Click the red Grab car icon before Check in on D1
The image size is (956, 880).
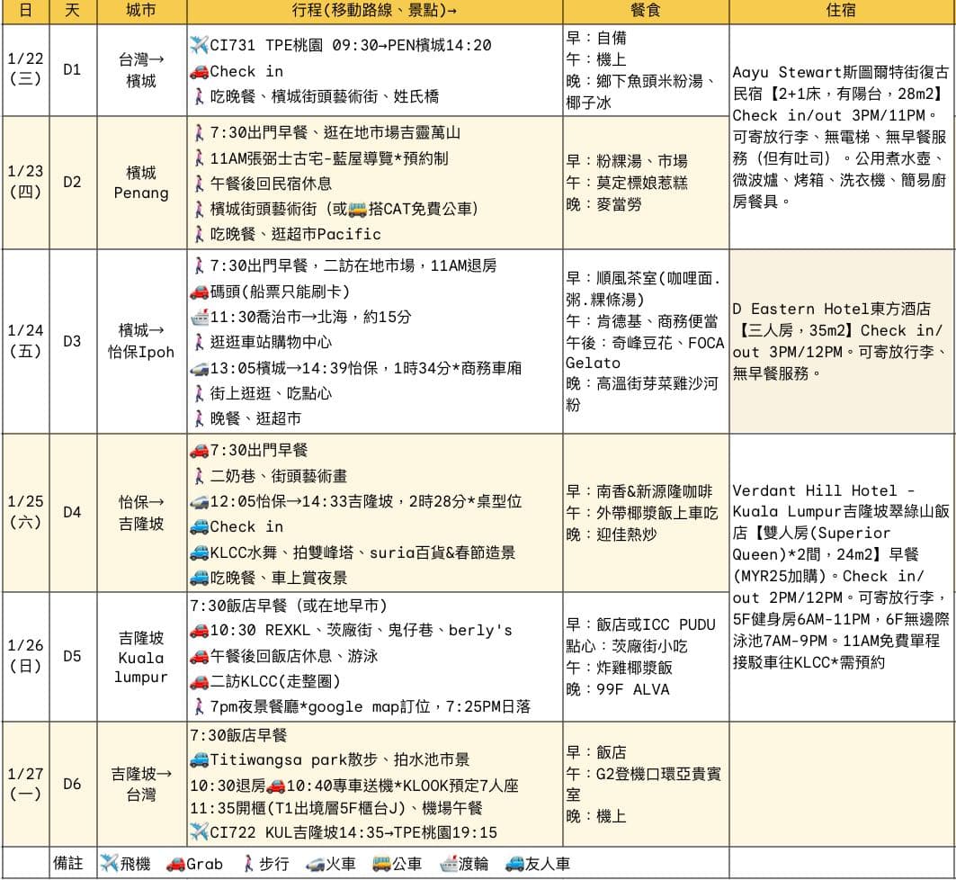point(200,71)
